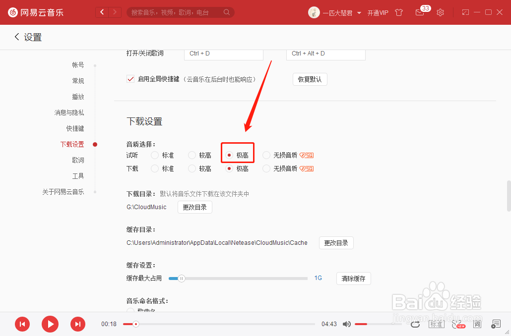Open the settings gear icon
511x336 pixels.
coord(440,12)
